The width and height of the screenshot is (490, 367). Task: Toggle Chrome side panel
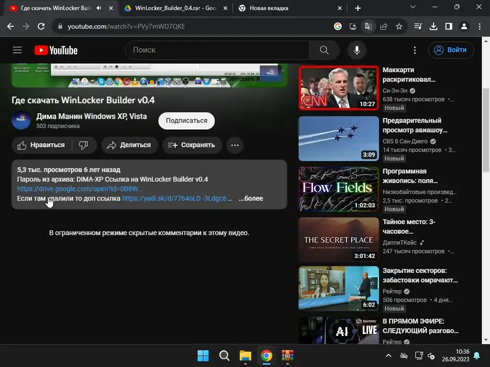(449, 27)
